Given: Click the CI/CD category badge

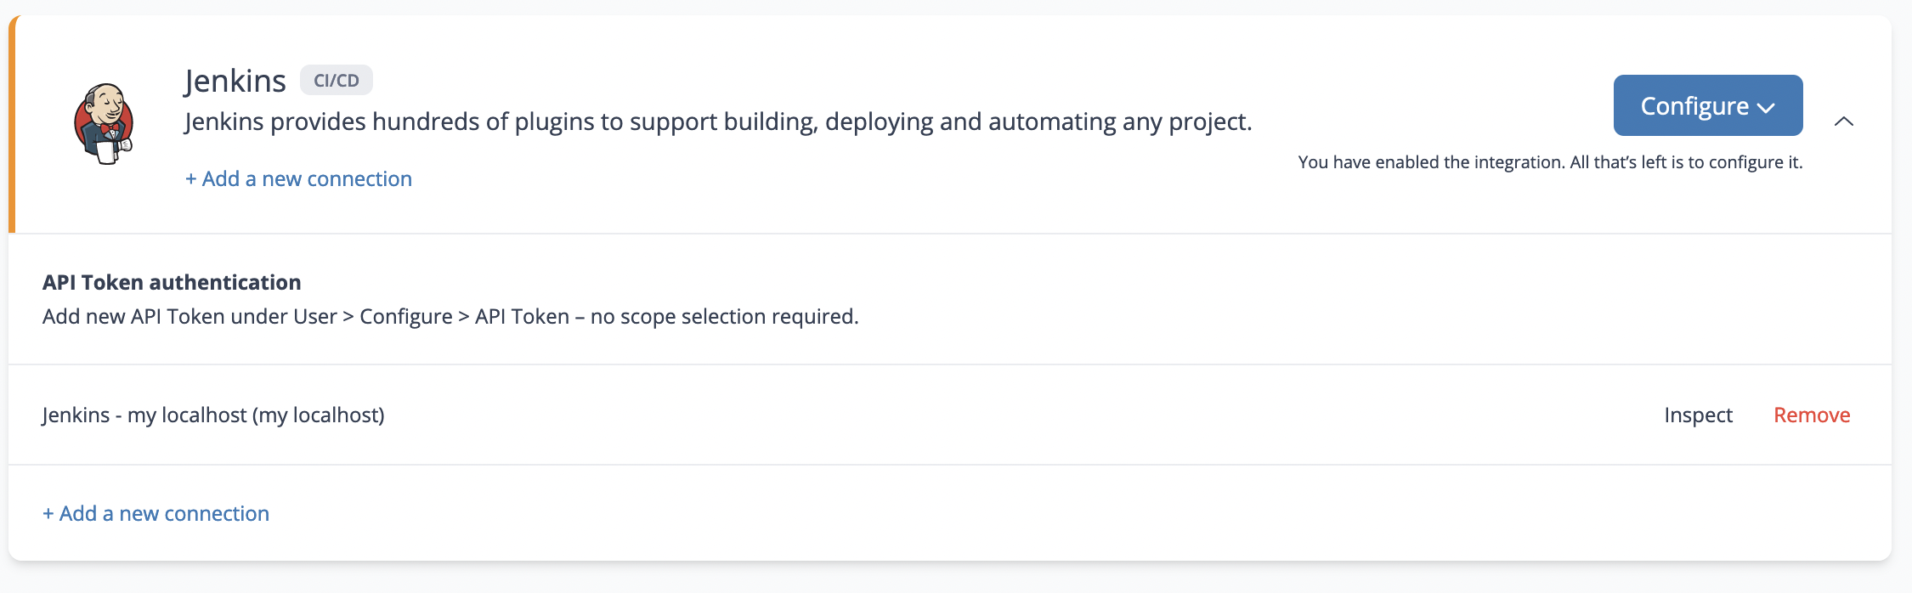Looking at the screenshot, I should [336, 81].
